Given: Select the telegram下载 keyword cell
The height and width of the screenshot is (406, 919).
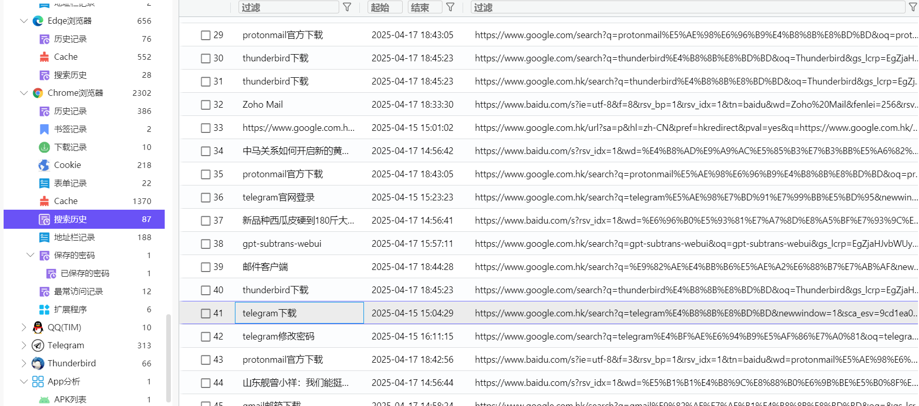Looking at the screenshot, I should 299,313.
